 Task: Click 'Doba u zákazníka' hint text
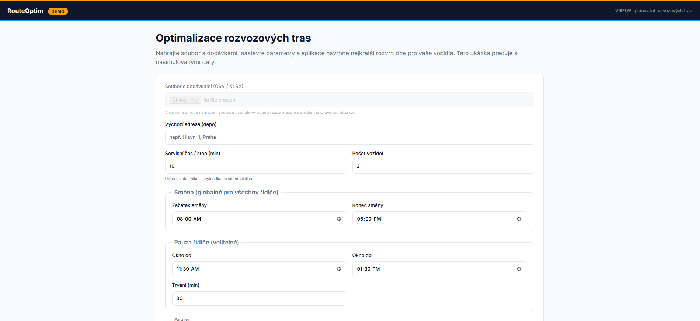click(209, 179)
